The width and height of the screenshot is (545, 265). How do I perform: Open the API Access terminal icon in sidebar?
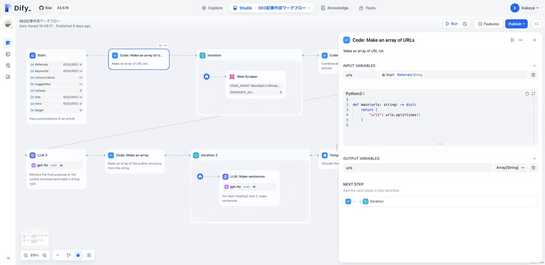pos(8,54)
